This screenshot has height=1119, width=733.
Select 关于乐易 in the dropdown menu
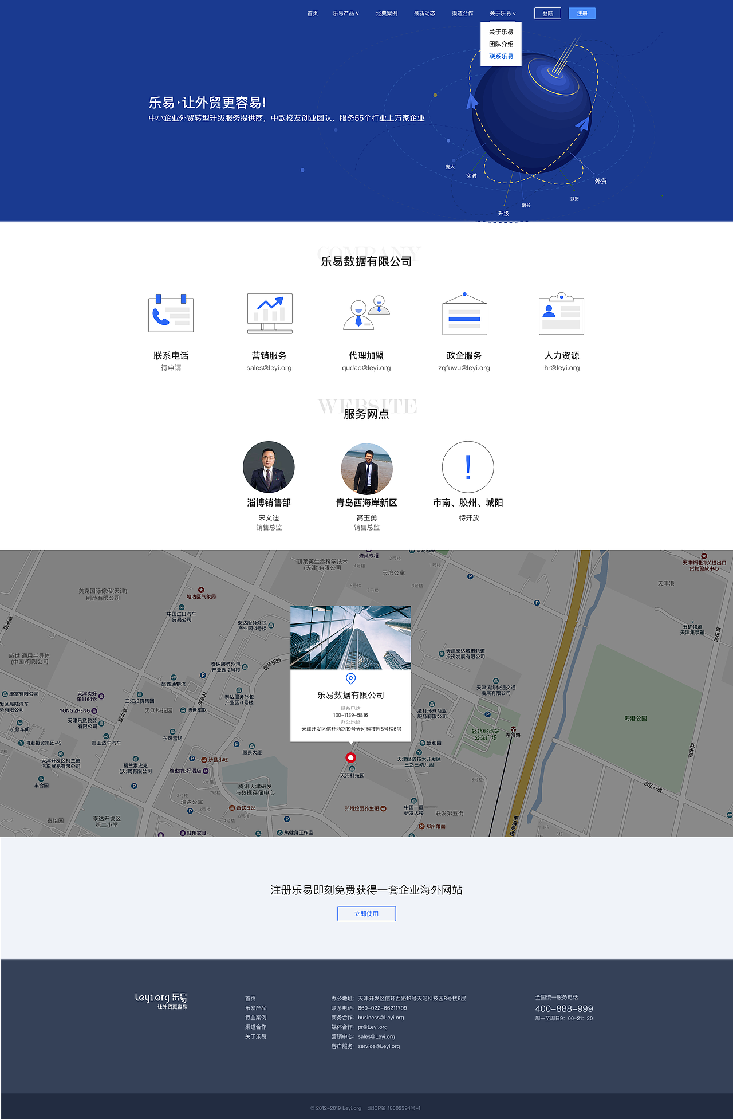(501, 32)
